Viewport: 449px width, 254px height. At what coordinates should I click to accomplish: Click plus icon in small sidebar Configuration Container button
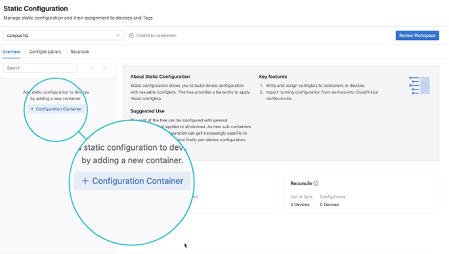[32, 109]
